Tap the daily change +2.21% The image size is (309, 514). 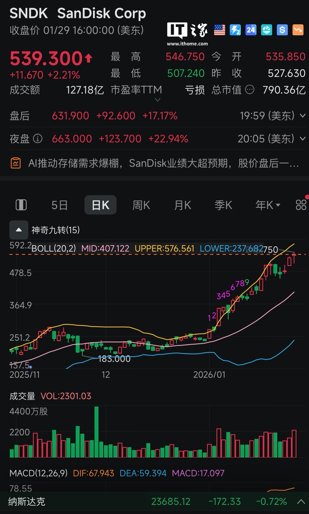(64, 75)
